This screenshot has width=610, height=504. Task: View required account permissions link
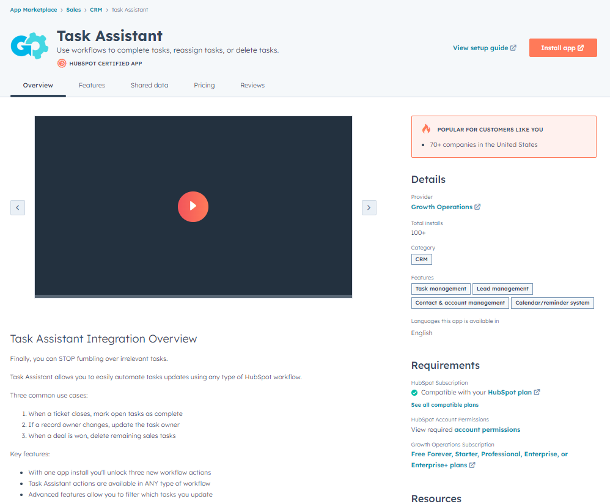[488, 429]
